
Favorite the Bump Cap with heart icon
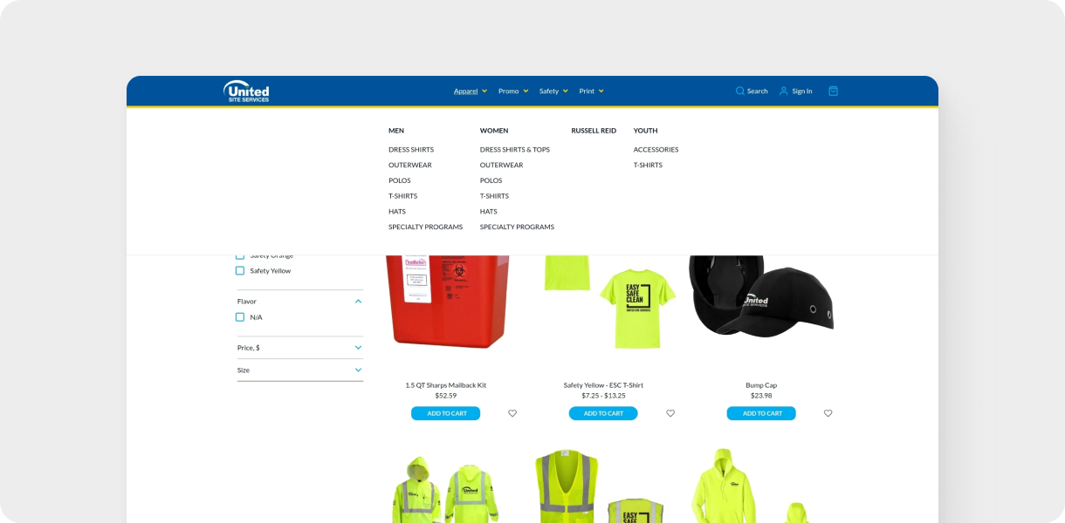[x=828, y=413]
